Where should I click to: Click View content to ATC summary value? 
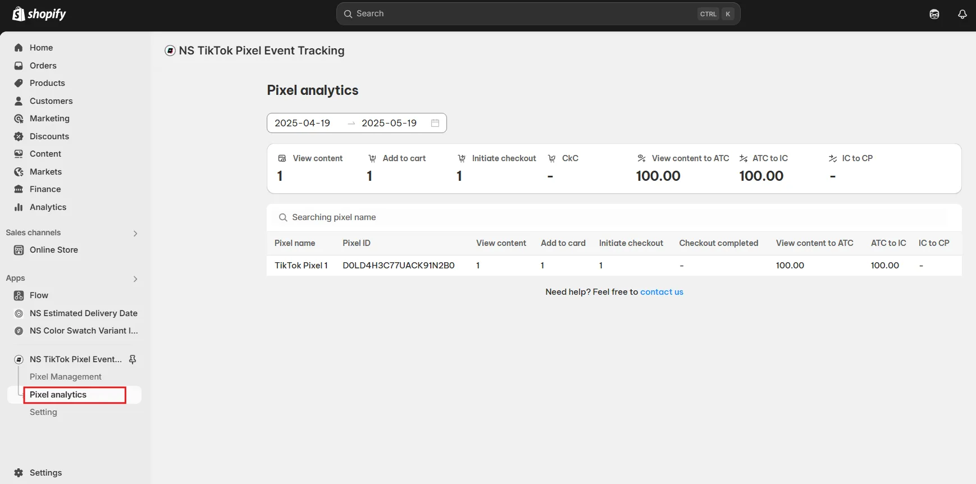tap(658, 176)
